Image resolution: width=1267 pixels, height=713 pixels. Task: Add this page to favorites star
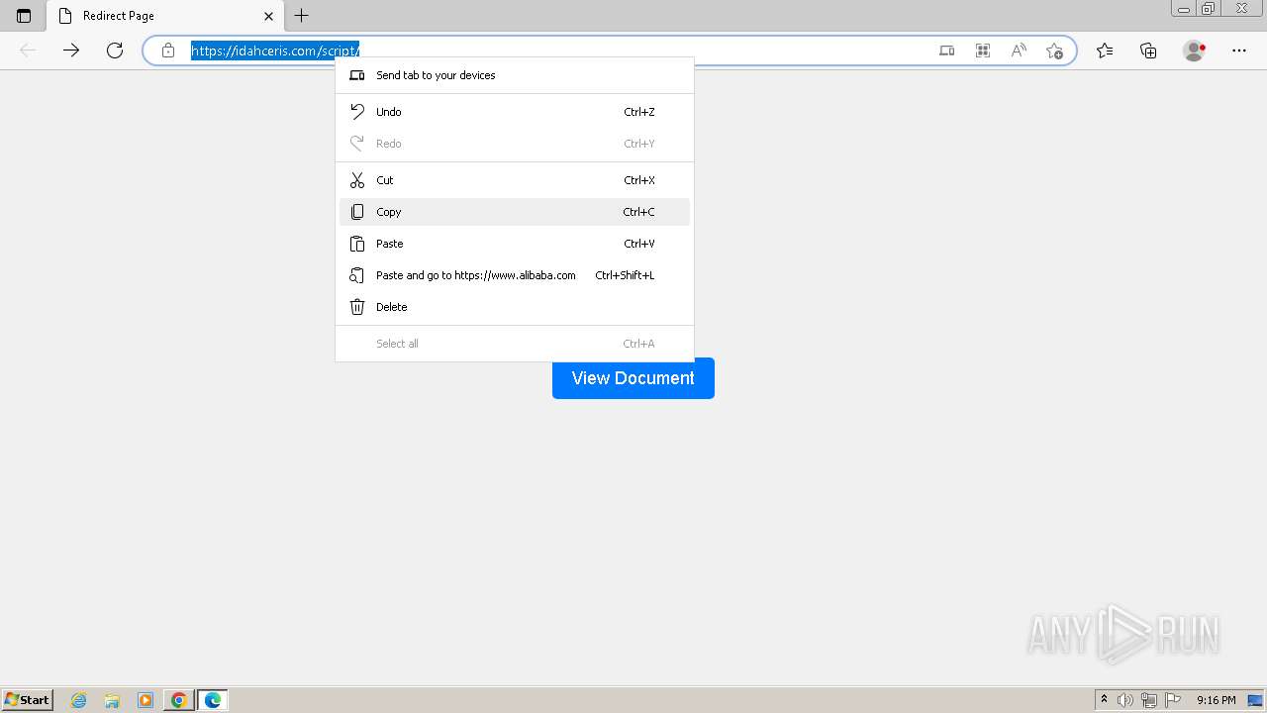click(1054, 51)
